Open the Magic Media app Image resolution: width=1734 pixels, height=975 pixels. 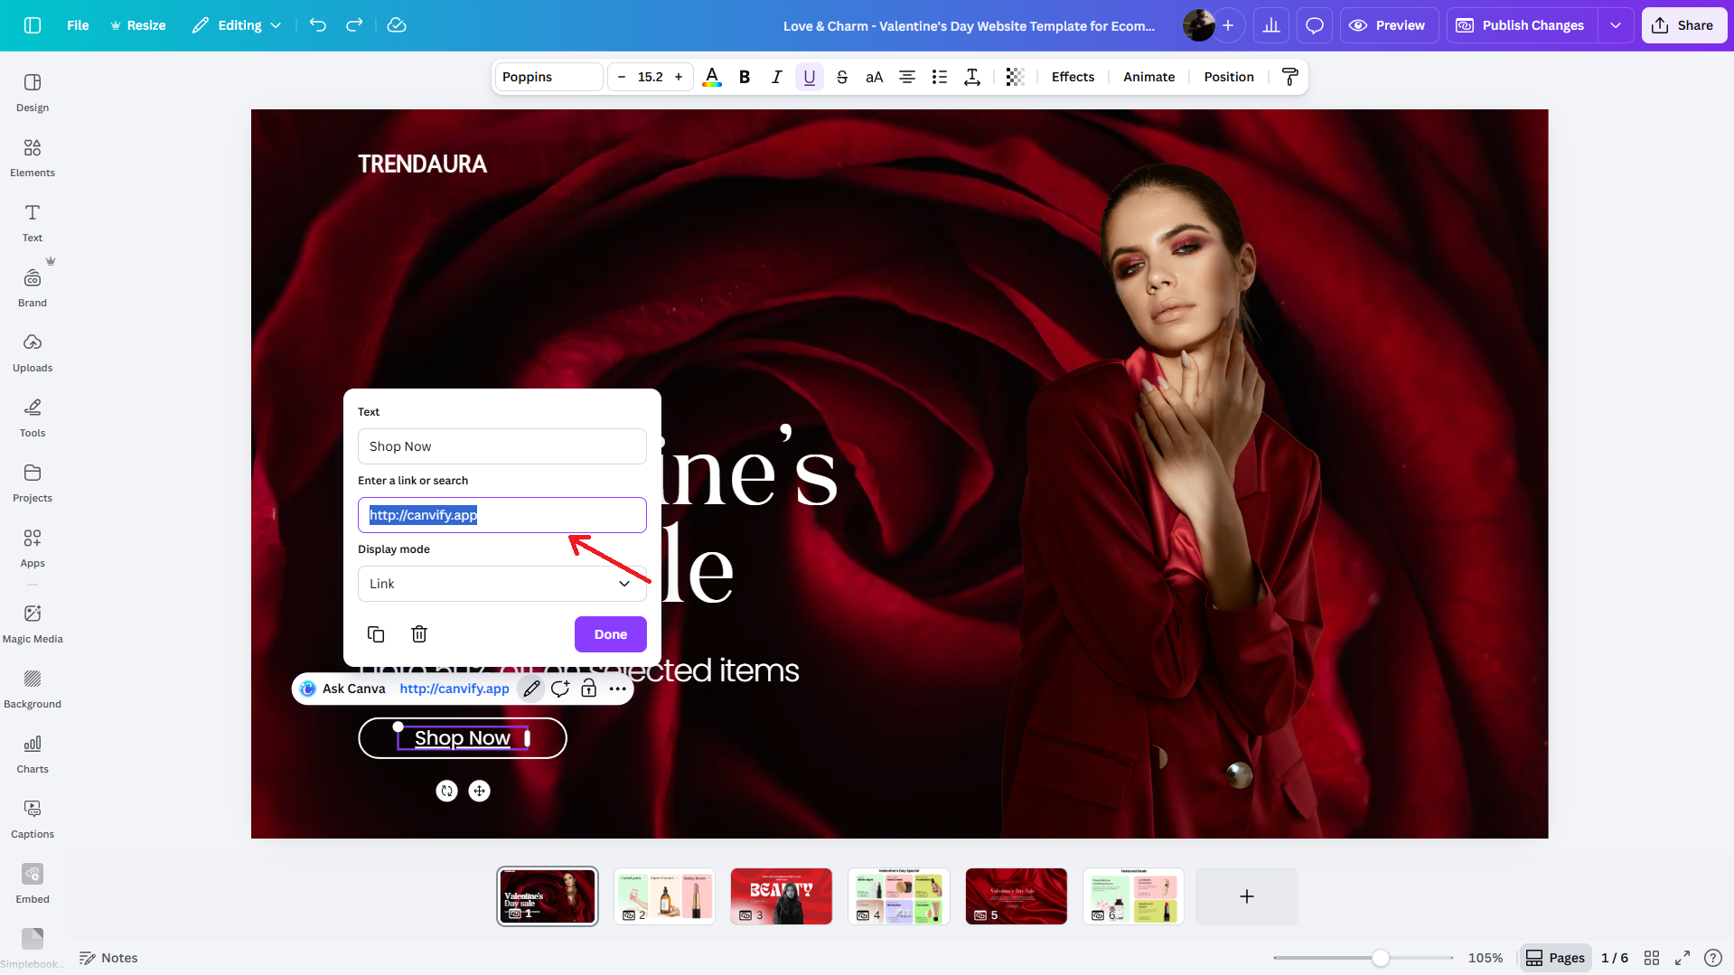(33, 623)
